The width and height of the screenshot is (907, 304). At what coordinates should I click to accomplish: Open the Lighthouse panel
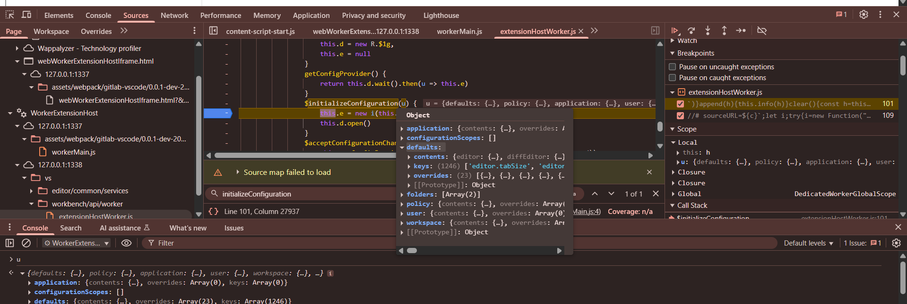[441, 15]
